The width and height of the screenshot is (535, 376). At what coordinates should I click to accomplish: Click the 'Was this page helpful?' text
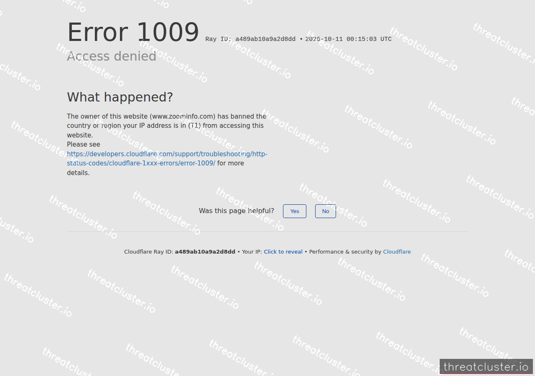(x=237, y=211)
